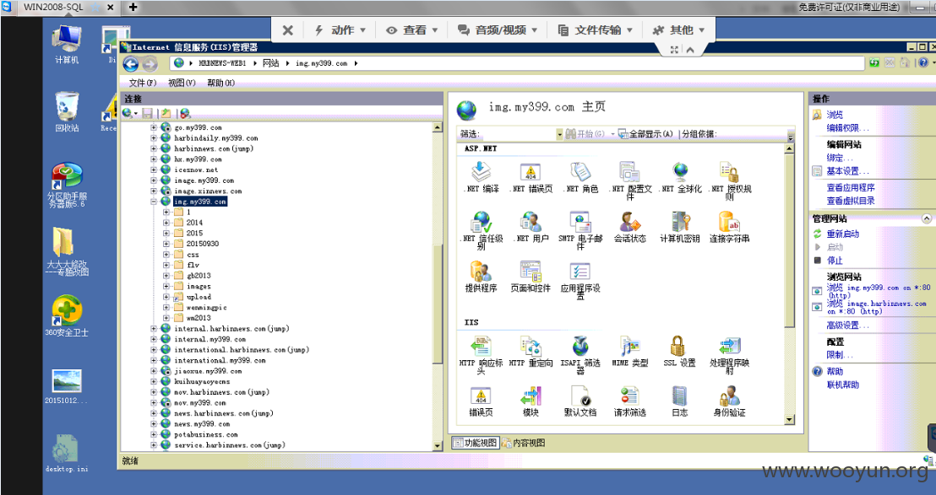
Task: Open the 动作 remote toolbar dropdown
Action: tap(340, 30)
